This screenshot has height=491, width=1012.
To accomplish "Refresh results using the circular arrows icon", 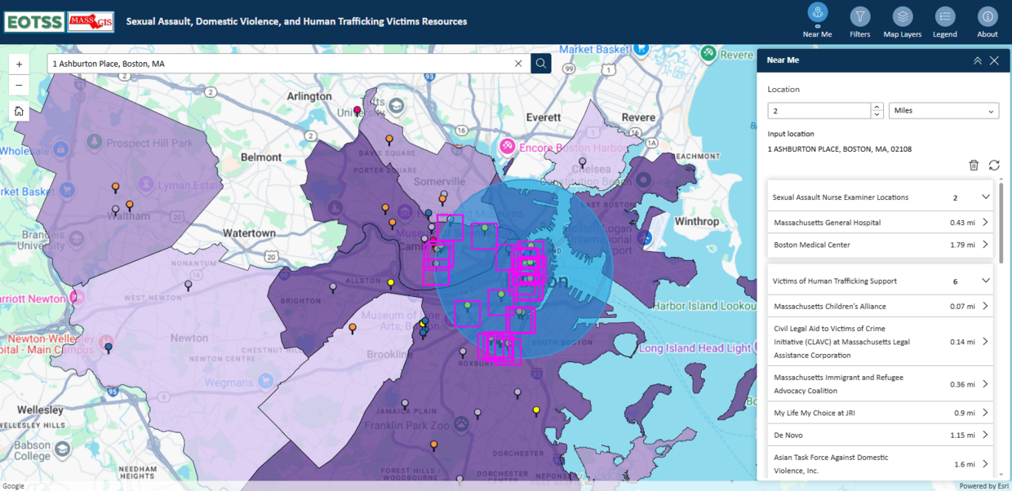I will click(x=994, y=165).
